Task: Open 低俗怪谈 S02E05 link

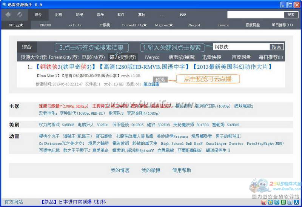Action: pos(128,125)
